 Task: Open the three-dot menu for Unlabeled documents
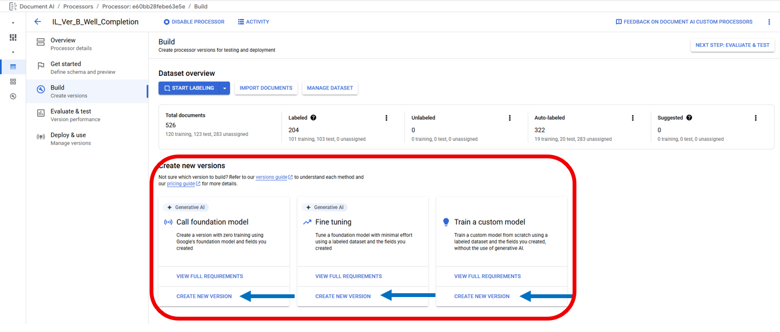510,118
